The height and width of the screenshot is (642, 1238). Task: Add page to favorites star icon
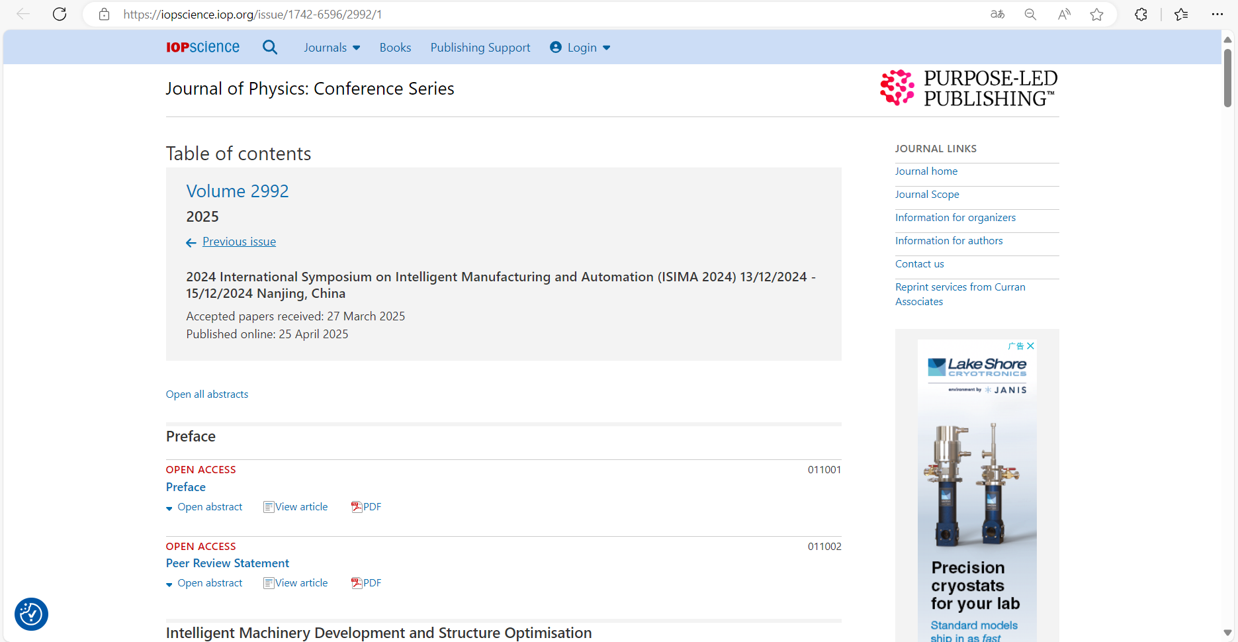click(x=1096, y=14)
